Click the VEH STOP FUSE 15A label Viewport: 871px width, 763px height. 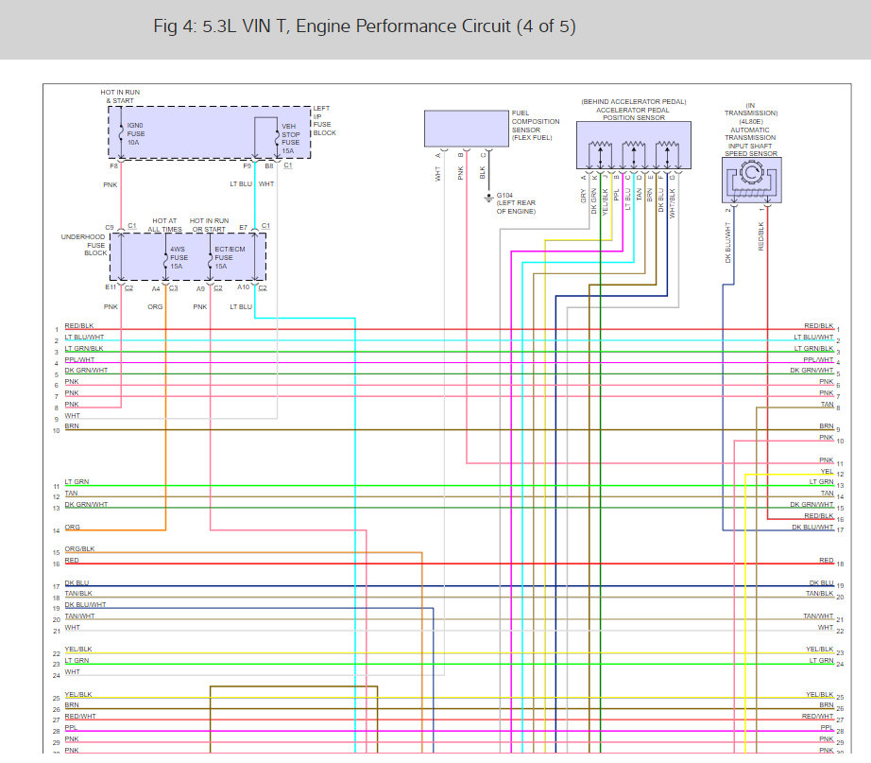[291, 138]
